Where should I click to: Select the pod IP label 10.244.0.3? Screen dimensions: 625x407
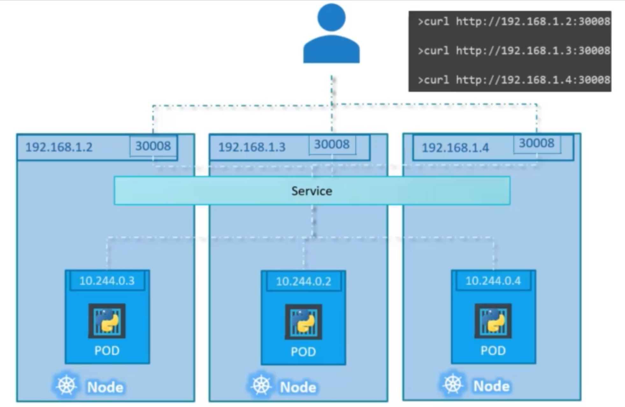click(107, 282)
